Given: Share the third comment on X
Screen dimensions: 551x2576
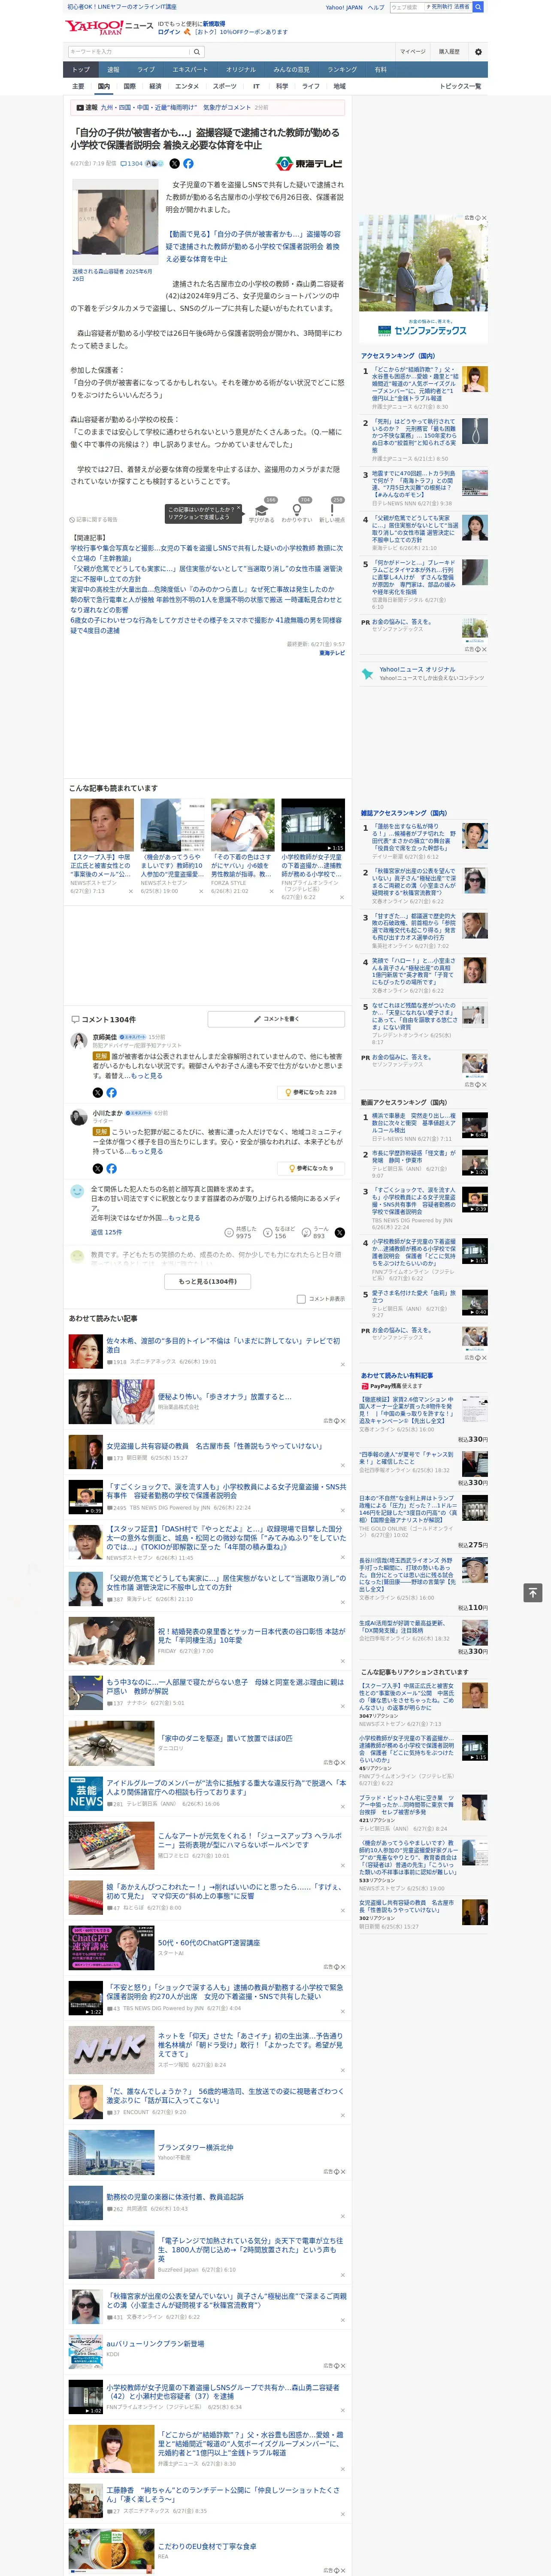Looking at the screenshot, I should click(339, 1233).
